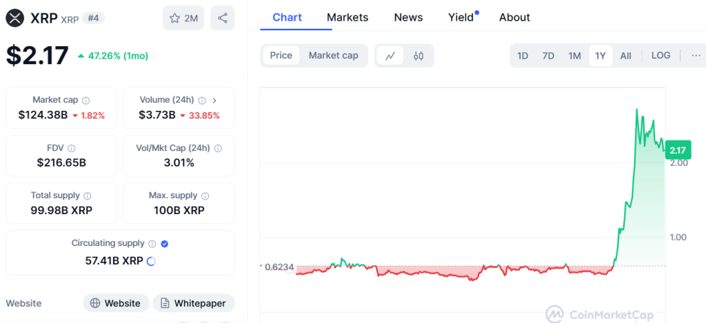Set chart range to 1D
Image resolution: width=706 pixels, height=323 pixels.
tap(523, 56)
